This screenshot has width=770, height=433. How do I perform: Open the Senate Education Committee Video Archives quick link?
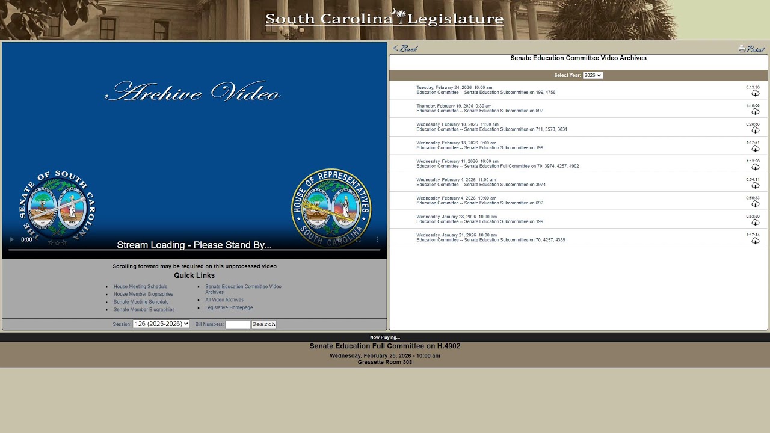[243, 289]
